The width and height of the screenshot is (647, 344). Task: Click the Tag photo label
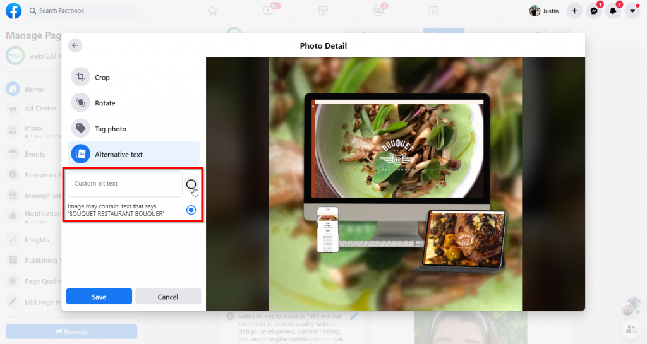111,129
